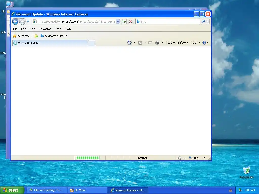Open the Tools command bar menu
The height and width of the screenshot is (194, 259).
click(x=196, y=43)
